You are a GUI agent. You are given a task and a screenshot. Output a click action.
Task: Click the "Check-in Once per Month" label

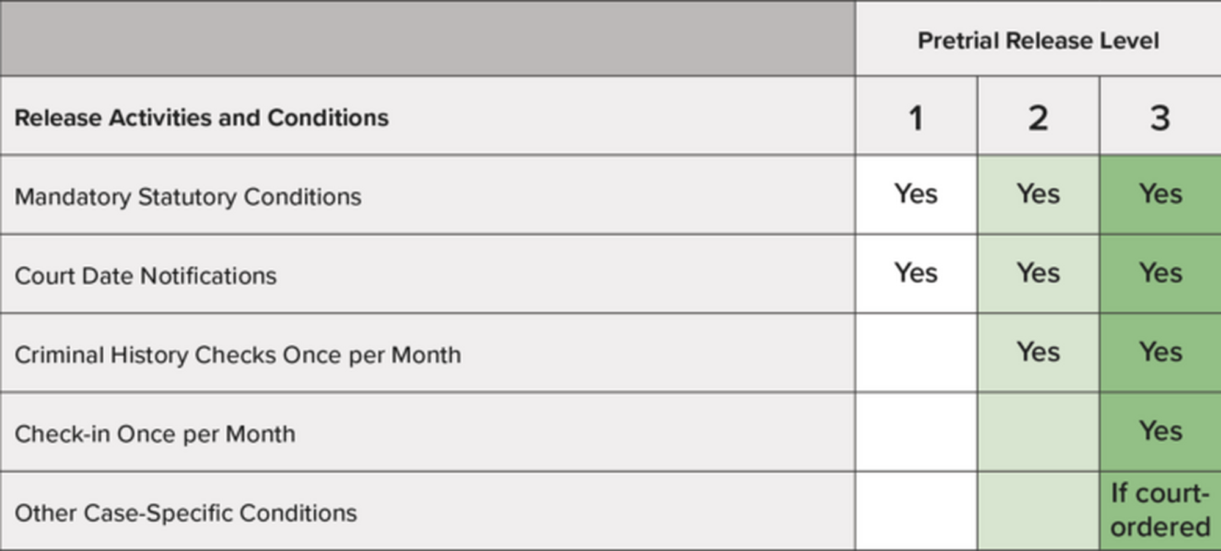(155, 434)
